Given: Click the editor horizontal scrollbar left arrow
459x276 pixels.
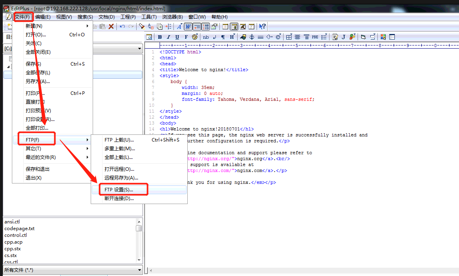Looking at the screenshot, I should tap(151, 270).
